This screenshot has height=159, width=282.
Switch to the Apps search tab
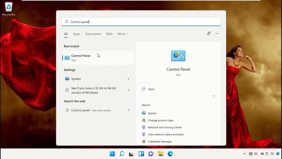point(76,34)
